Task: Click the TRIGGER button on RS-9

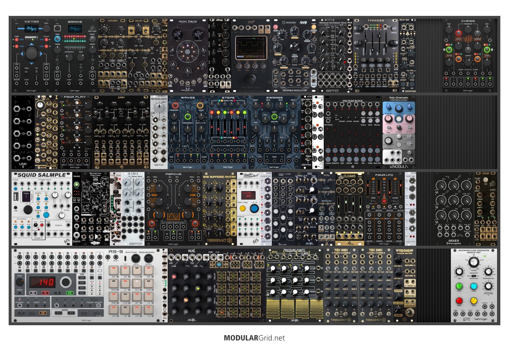Action: pos(94,299)
